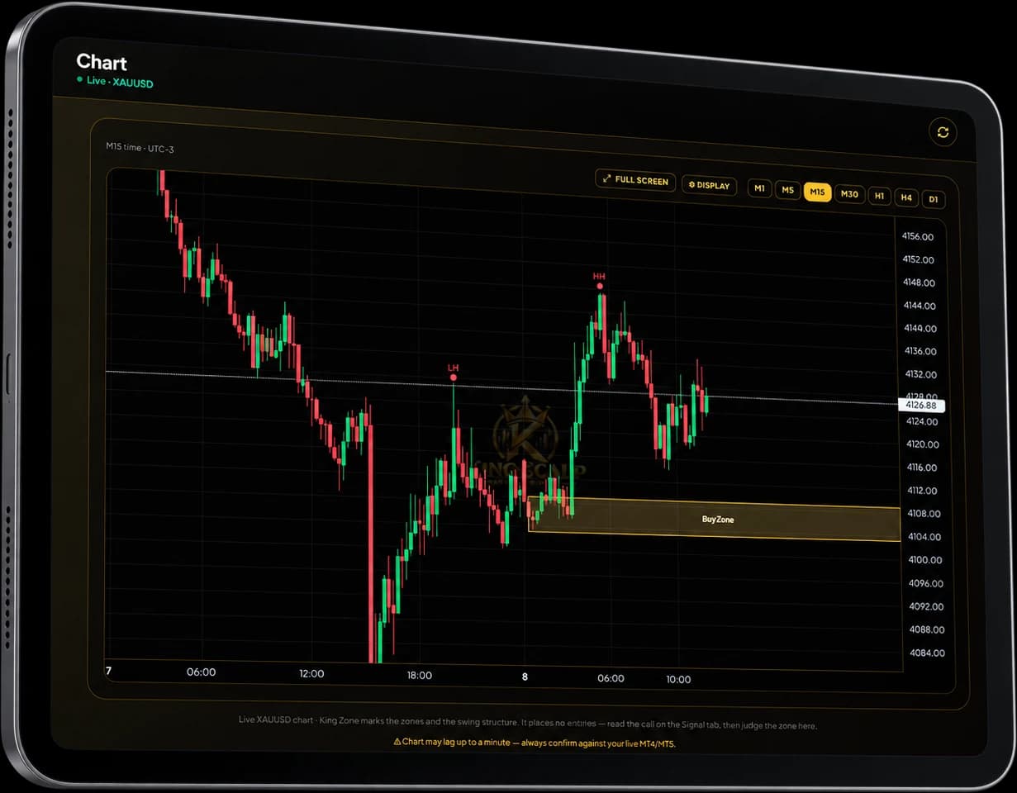Select the BuyZone rectangle label

point(717,520)
